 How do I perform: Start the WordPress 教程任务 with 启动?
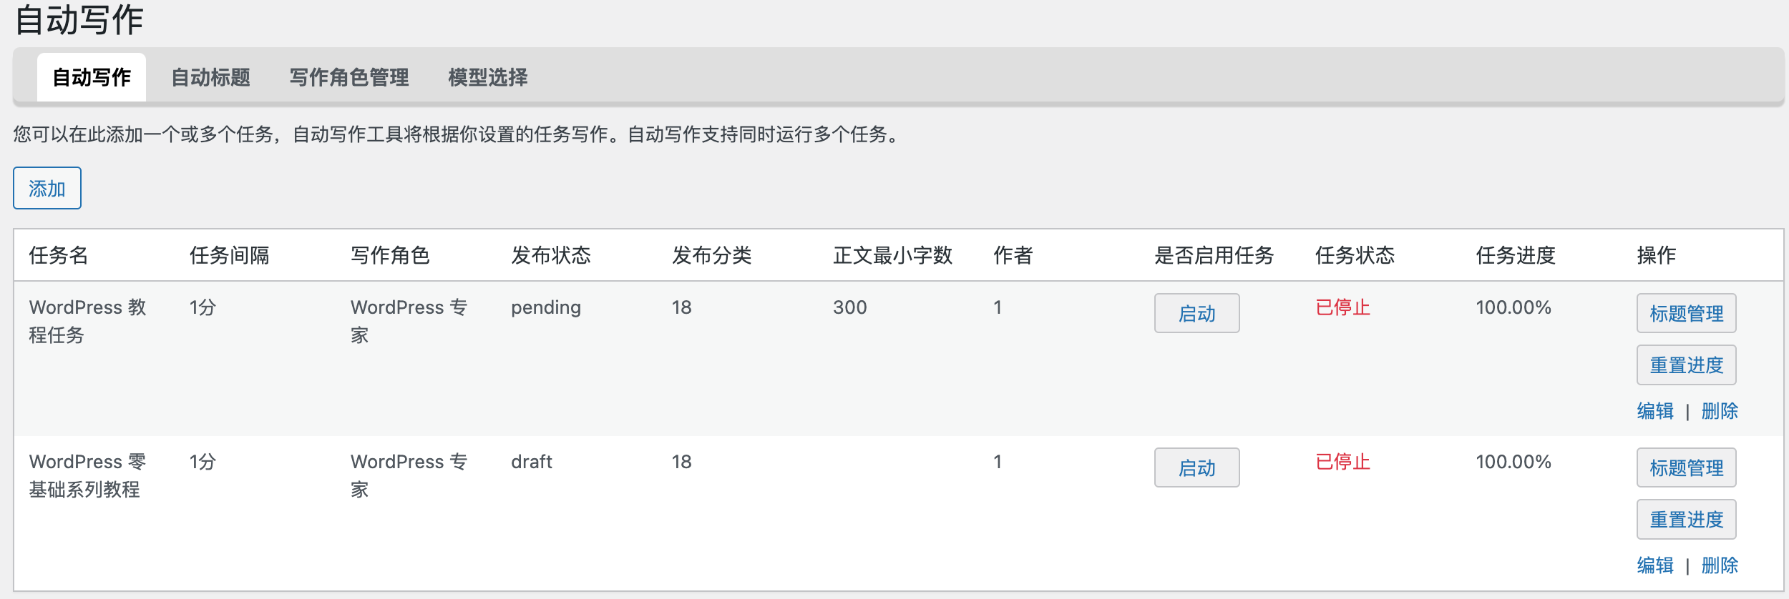pos(1196,314)
